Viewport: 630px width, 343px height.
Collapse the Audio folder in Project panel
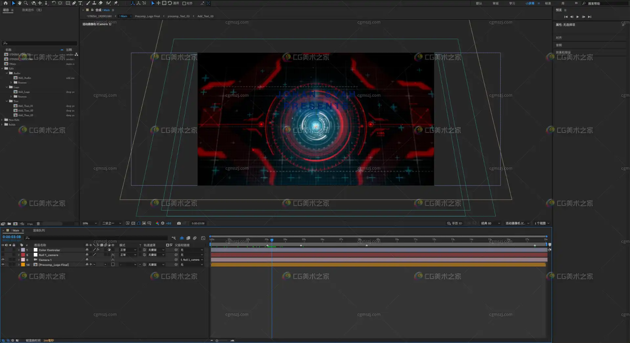[7, 73]
